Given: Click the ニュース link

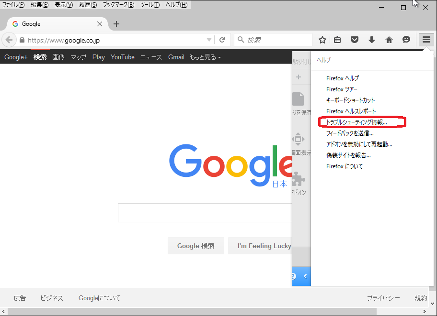Looking at the screenshot, I should [151, 57].
